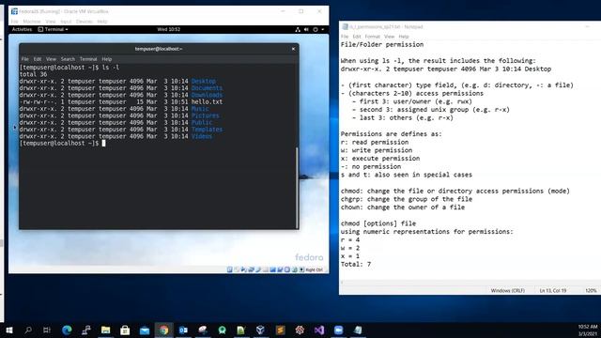601x338 pixels.
Task: Click the GNOME volume icon
Action: pyautogui.click(x=306, y=29)
